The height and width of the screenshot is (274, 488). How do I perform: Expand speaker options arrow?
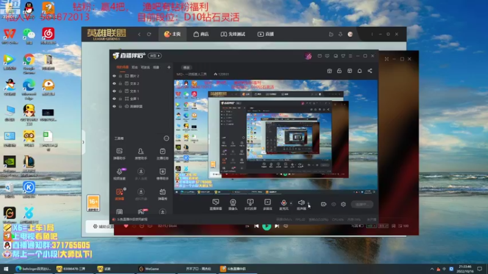pyautogui.click(x=309, y=203)
